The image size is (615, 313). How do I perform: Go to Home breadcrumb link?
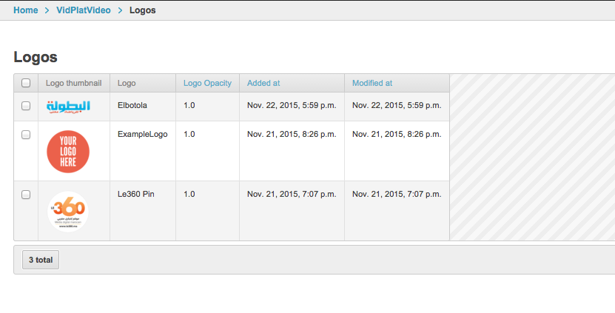(25, 10)
